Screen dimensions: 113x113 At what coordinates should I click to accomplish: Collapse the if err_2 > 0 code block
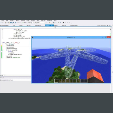point(3,29)
